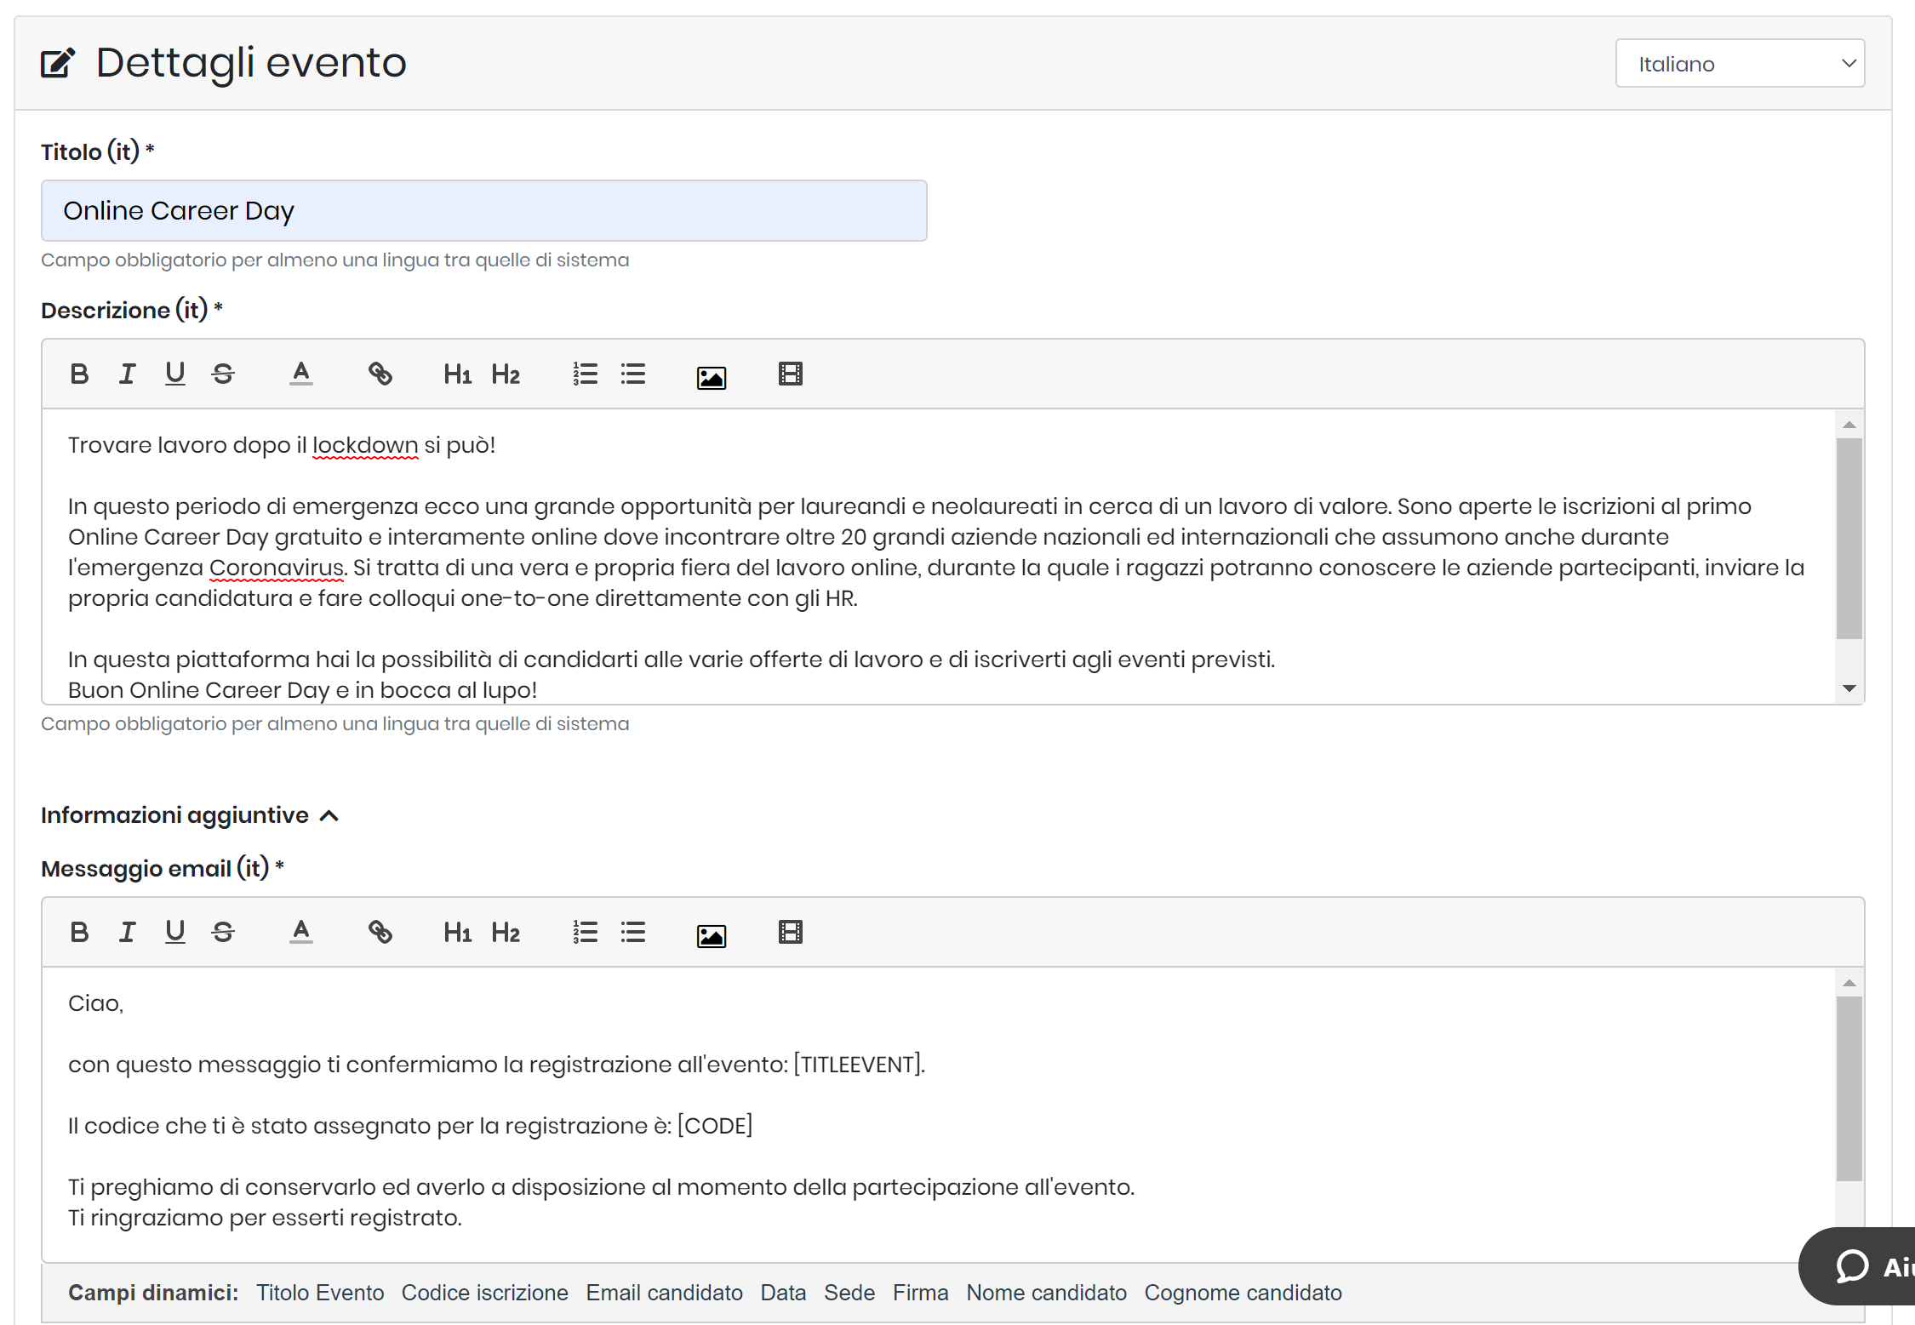Insert the Codice iscrizione dynamic field
The height and width of the screenshot is (1325, 1915).
[484, 1293]
